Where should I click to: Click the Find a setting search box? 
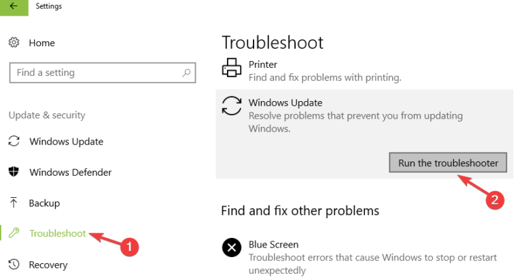(x=95, y=73)
